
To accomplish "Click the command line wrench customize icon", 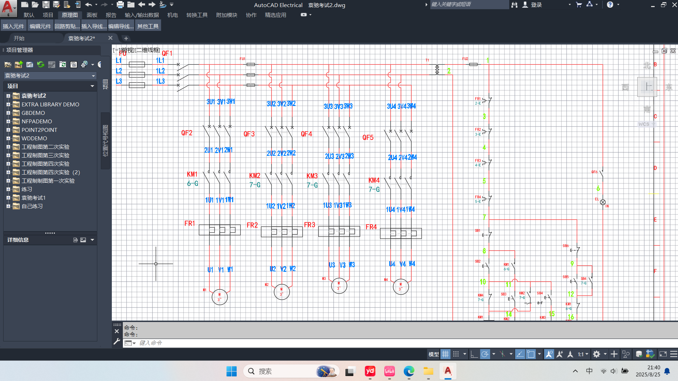I will [x=117, y=341].
